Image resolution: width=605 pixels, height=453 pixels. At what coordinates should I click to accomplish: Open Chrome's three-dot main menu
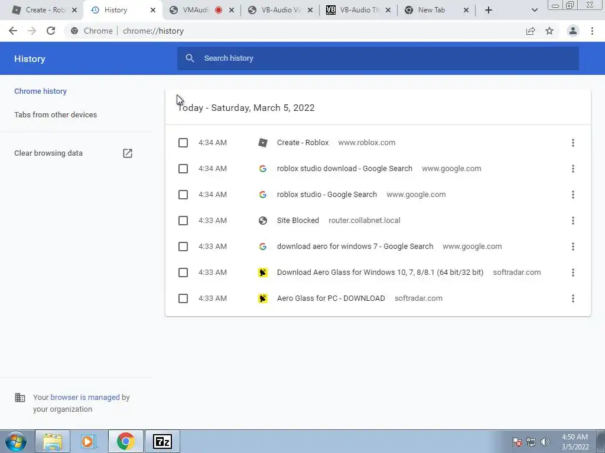[592, 31]
